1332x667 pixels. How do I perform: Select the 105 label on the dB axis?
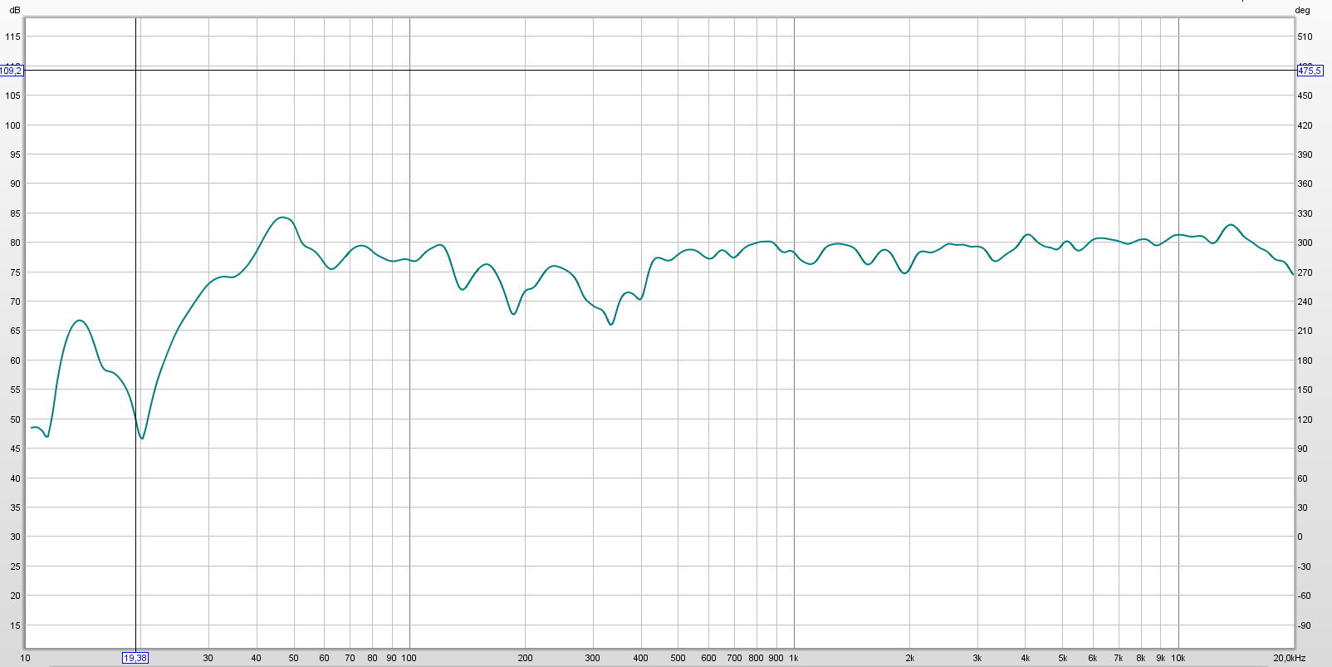pyautogui.click(x=13, y=96)
